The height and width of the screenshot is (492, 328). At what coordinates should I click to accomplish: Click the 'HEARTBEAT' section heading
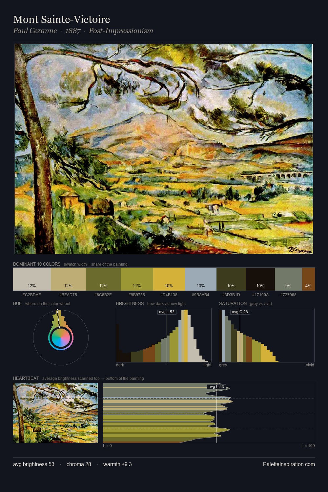26,378
